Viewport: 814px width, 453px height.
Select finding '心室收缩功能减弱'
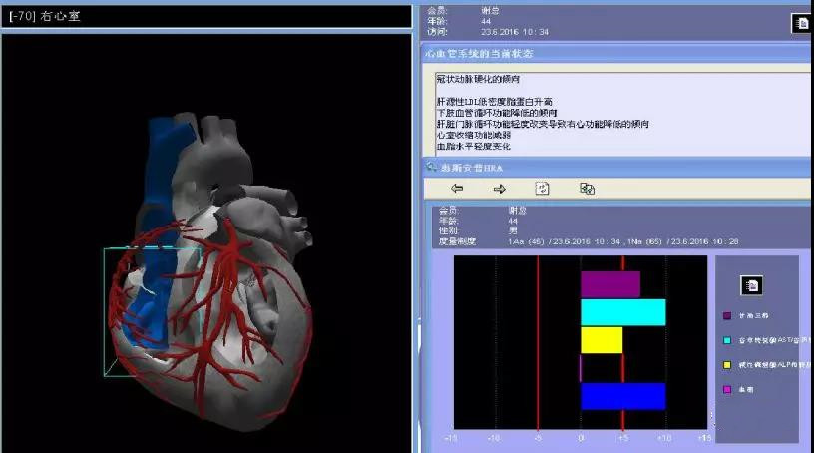(x=474, y=135)
